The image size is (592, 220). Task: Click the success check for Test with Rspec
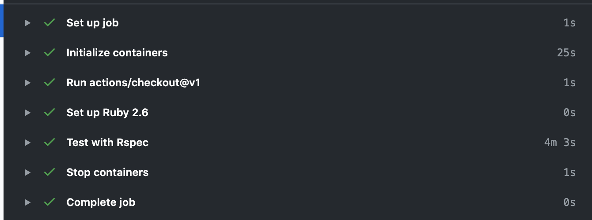[49, 142]
